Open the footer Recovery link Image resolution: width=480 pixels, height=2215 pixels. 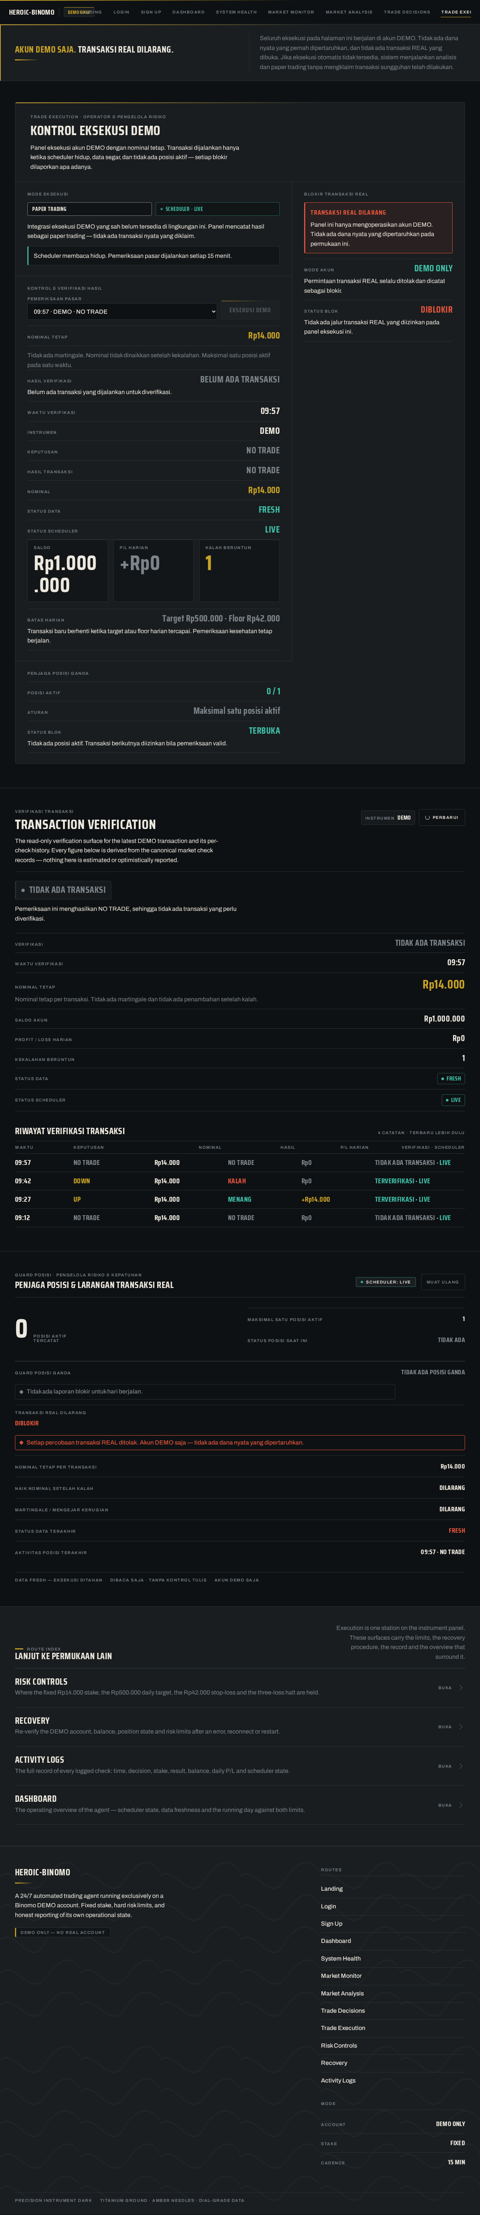click(x=334, y=2063)
